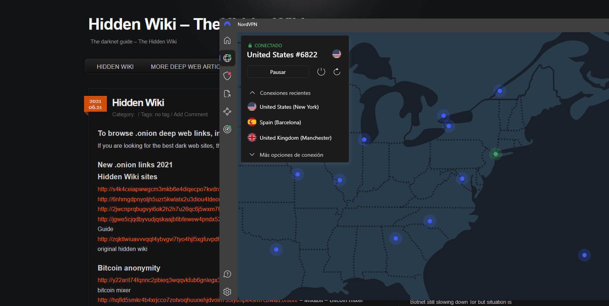Click the Pausar button

pyautogui.click(x=278, y=72)
